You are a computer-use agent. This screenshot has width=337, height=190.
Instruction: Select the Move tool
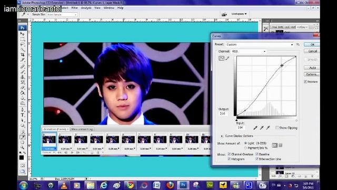[x=22, y=34]
